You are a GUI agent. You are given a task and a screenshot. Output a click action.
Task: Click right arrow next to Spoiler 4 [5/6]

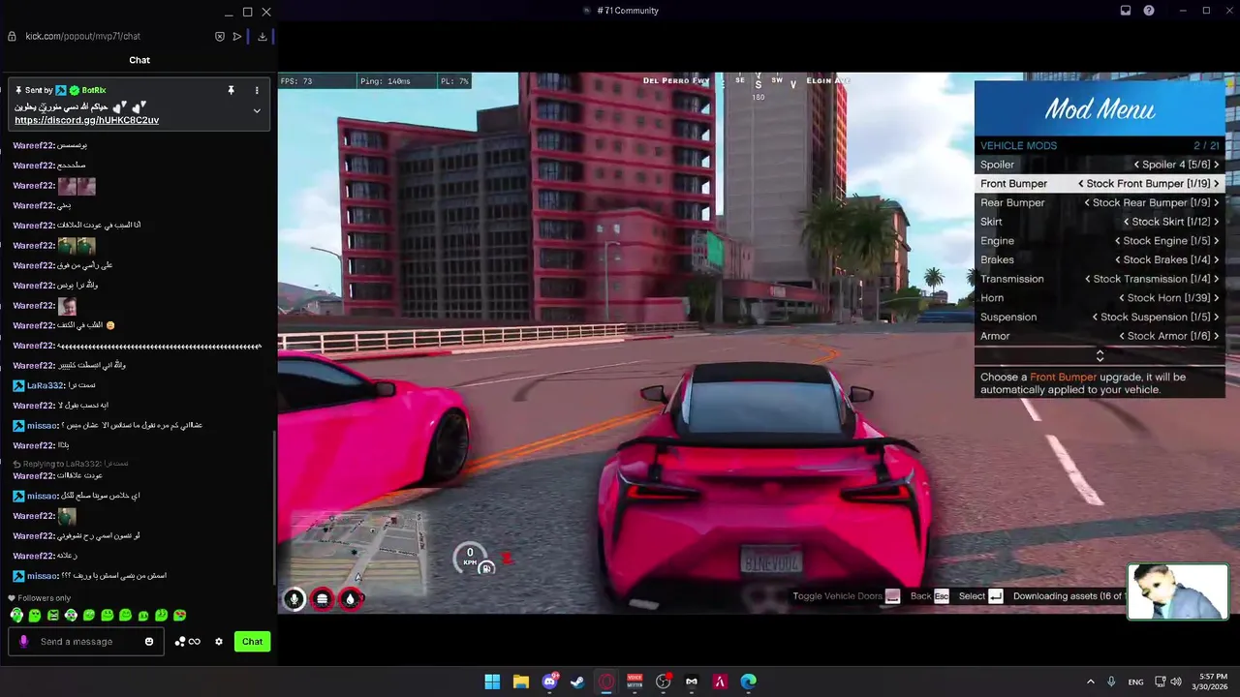[1217, 165]
